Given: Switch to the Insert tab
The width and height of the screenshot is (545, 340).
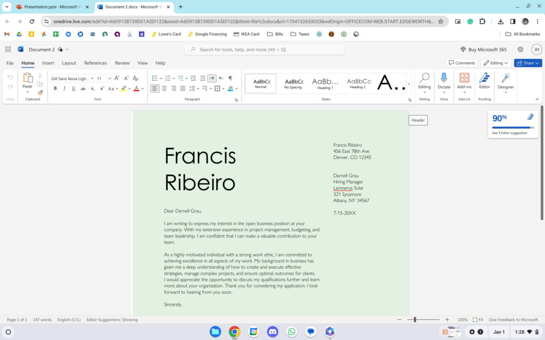Looking at the screenshot, I should click(48, 63).
